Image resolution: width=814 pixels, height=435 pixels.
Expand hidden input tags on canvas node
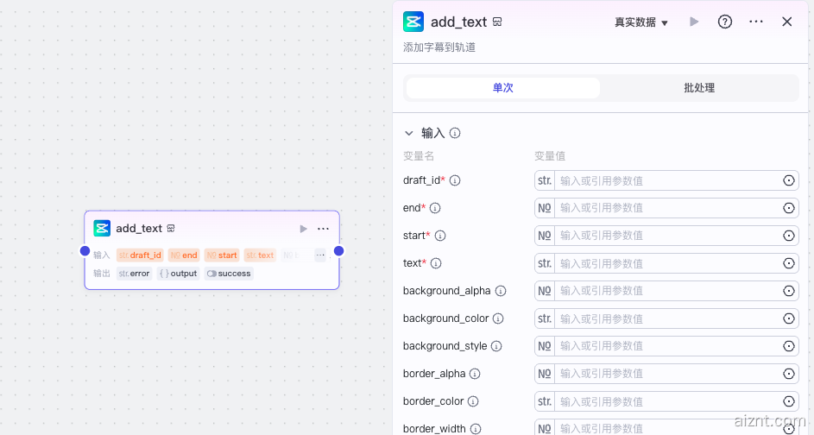(x=320, y=255)
